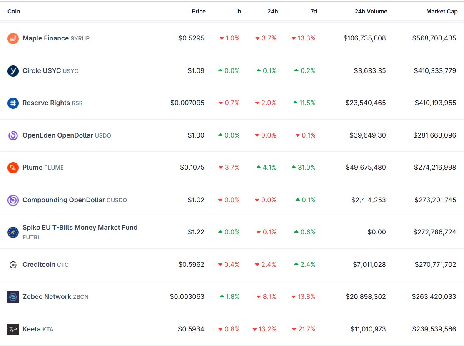Select Maple Finance 7d change 13.3%
This screenshot has height=346, width=464.
[304, 38]
